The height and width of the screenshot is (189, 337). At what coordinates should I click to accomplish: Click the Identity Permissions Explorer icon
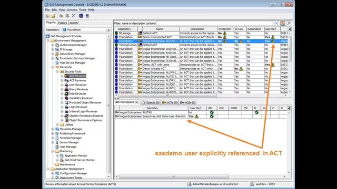67,116
